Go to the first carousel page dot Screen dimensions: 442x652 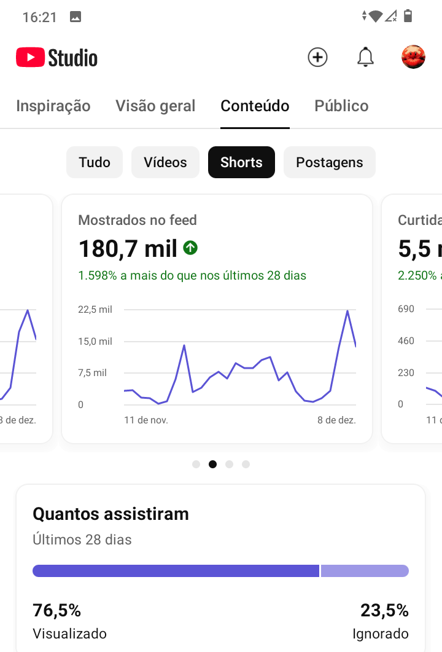(196, 464)
